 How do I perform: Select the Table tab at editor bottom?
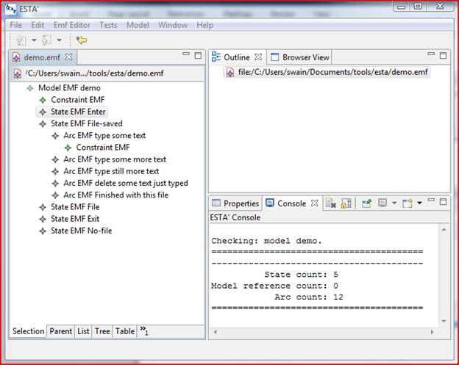coord(125,331)
